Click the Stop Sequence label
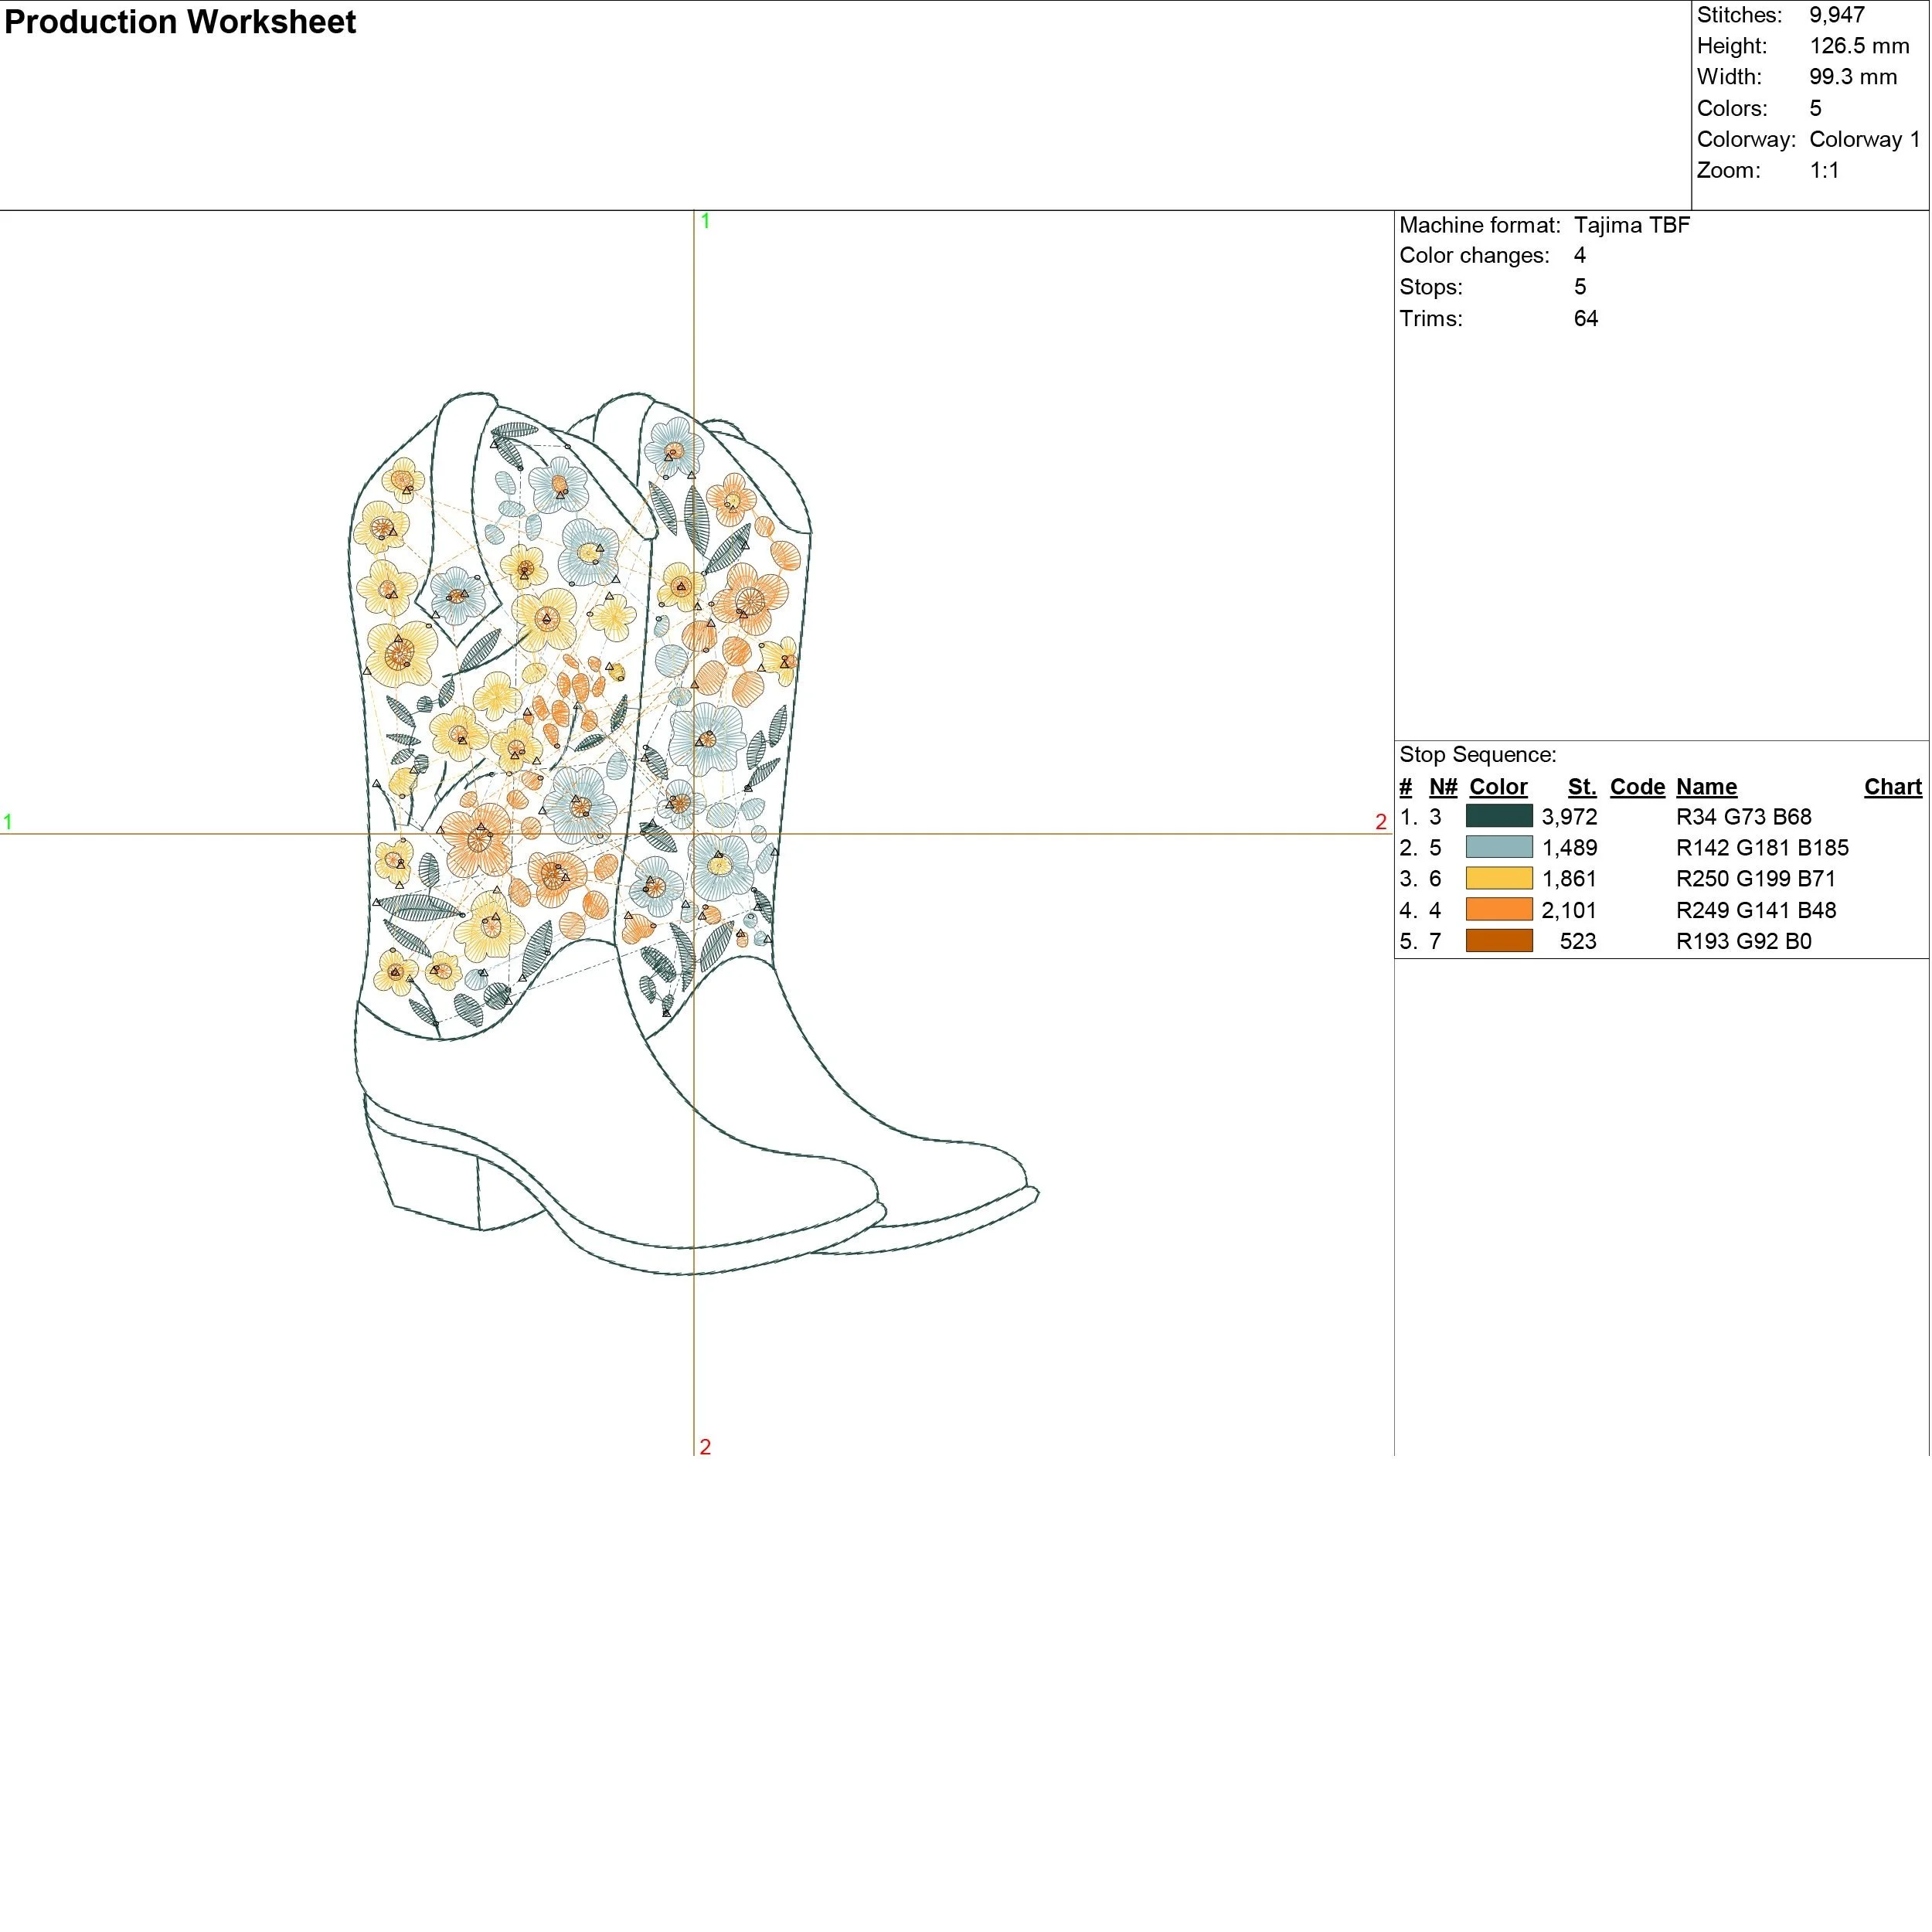 1477,754
